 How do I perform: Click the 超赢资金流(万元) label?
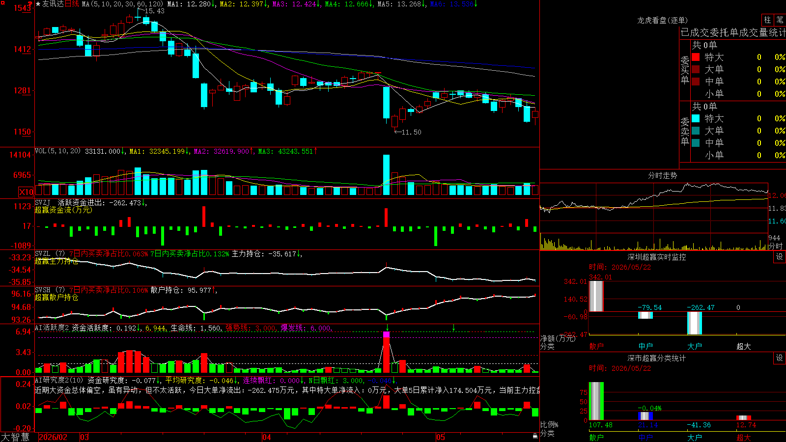point(63,210)
